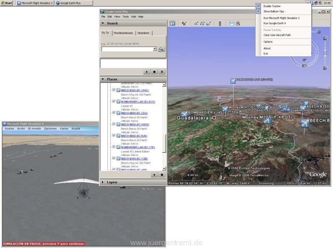Click the zoom in plus button on map slider

325,38
